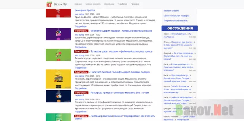244x121 pixels.
Task: Click Лохотроны tag on Wildberries article
Action: tap(82, 31)
